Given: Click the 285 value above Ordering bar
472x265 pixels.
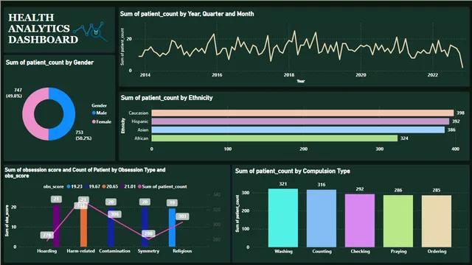Looking at the screenshot, I should [x=437, y=190].
